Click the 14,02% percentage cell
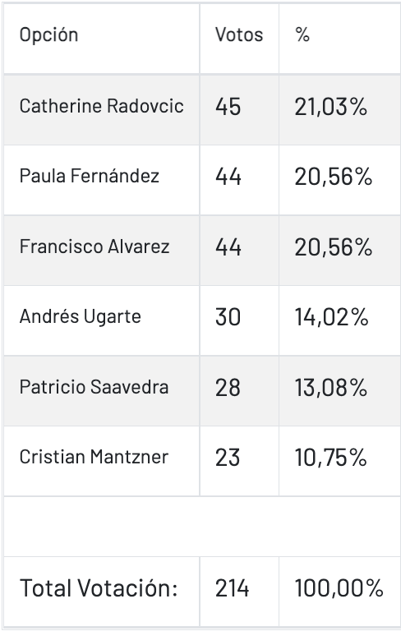Image resolution: width=401 pixels, height=631 pixels. point(332,317)
